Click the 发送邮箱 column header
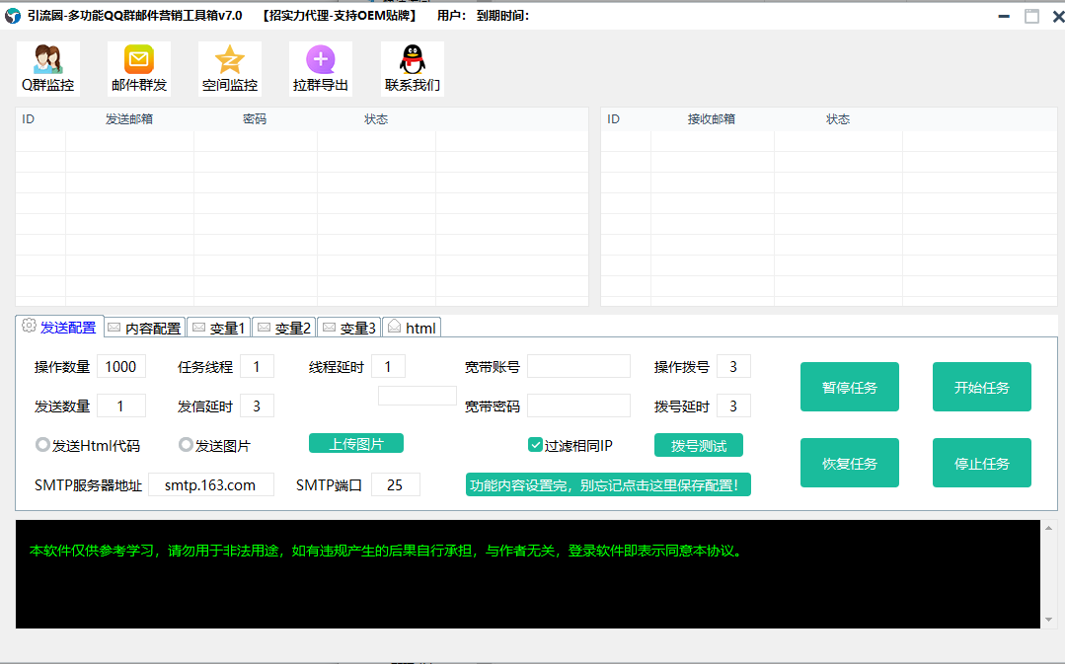Viewport: 1065px width, 664px height. coord(129,119)
